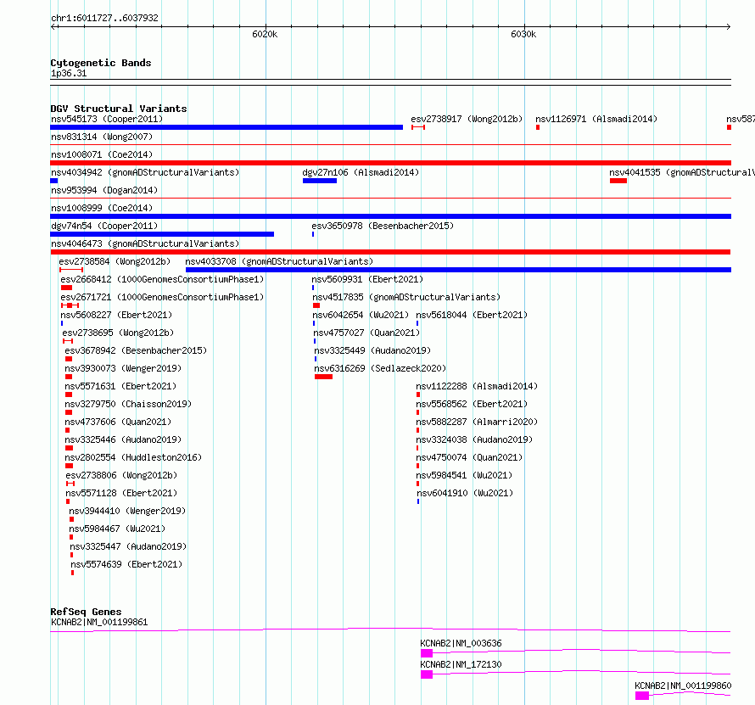Open nsv1008999 (Coe2014) variant

[x=102, y=208]
